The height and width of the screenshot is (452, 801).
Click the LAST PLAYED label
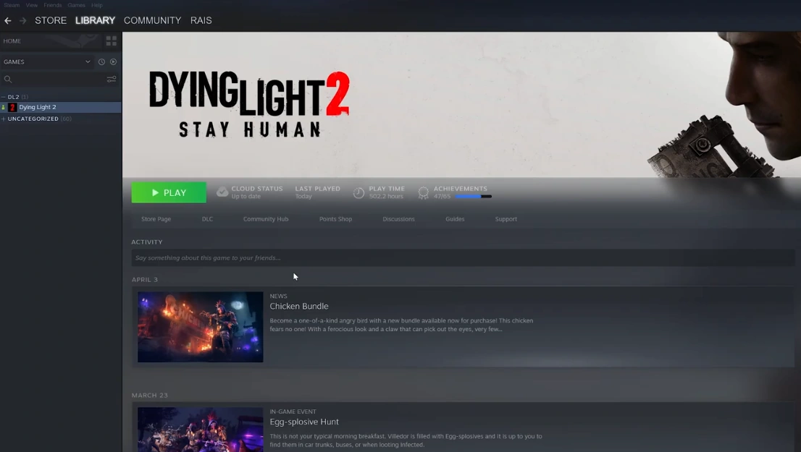[318, 188]
